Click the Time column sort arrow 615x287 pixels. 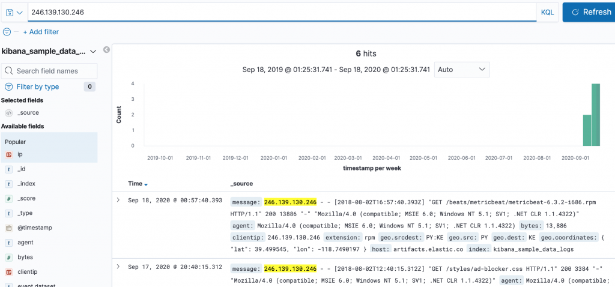click(146, 184)
